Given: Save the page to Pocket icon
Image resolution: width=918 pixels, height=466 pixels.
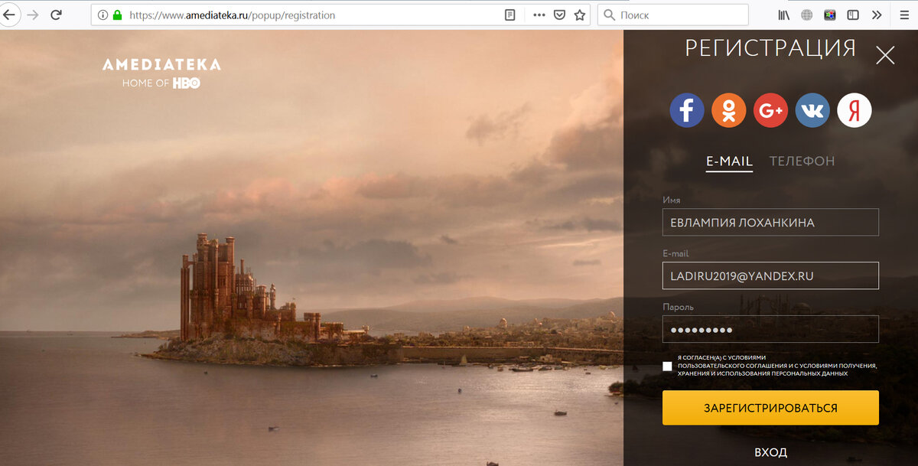Looking at the screenshot, I should [560, 15].
